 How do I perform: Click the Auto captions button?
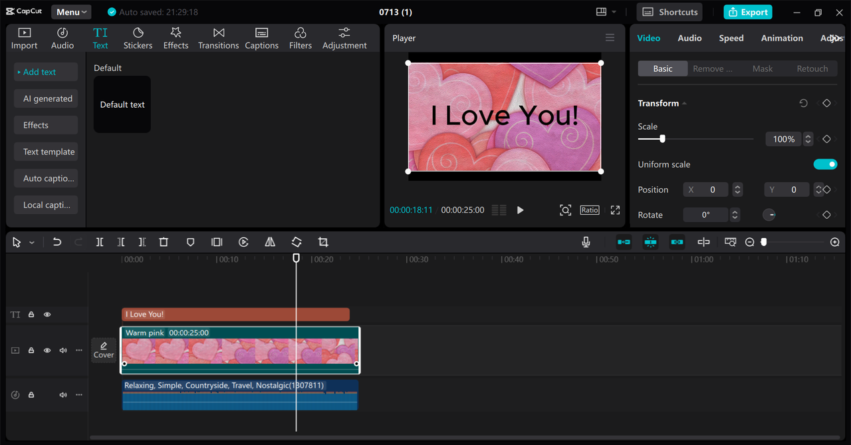[46, 178]
